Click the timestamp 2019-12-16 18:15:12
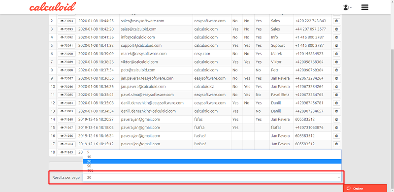 [96, 144]
